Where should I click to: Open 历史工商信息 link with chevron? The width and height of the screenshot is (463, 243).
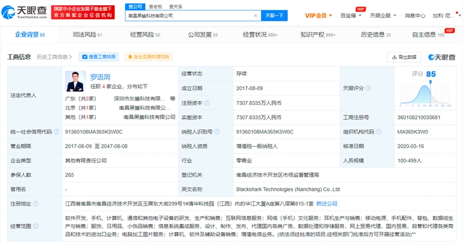click(54, 57)
